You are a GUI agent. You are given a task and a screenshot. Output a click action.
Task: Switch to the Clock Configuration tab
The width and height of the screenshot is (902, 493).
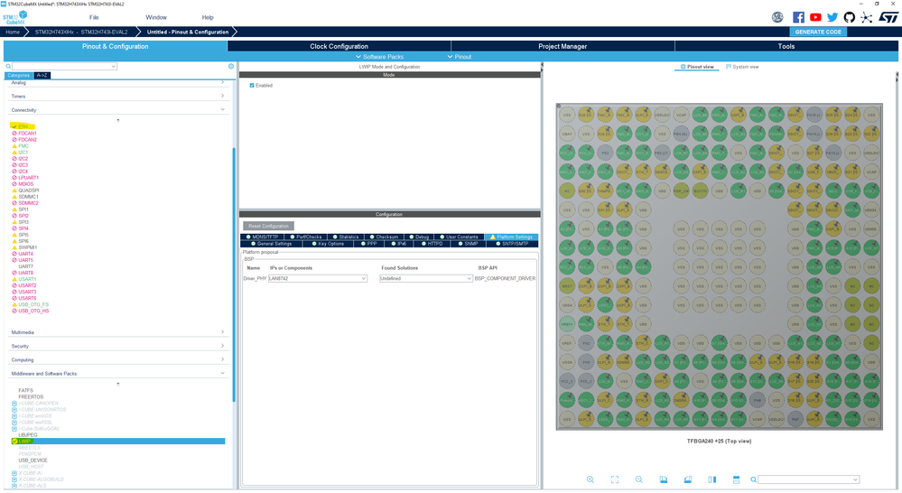click(x=339, y=46)
